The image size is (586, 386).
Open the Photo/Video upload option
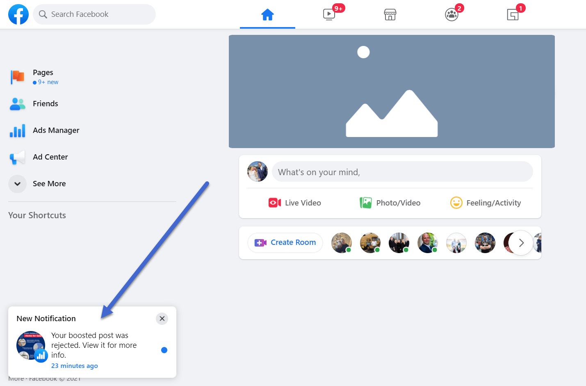(389, 203)
